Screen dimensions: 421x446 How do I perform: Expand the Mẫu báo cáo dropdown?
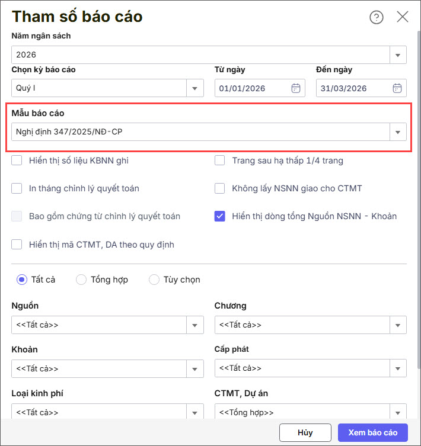398,132
